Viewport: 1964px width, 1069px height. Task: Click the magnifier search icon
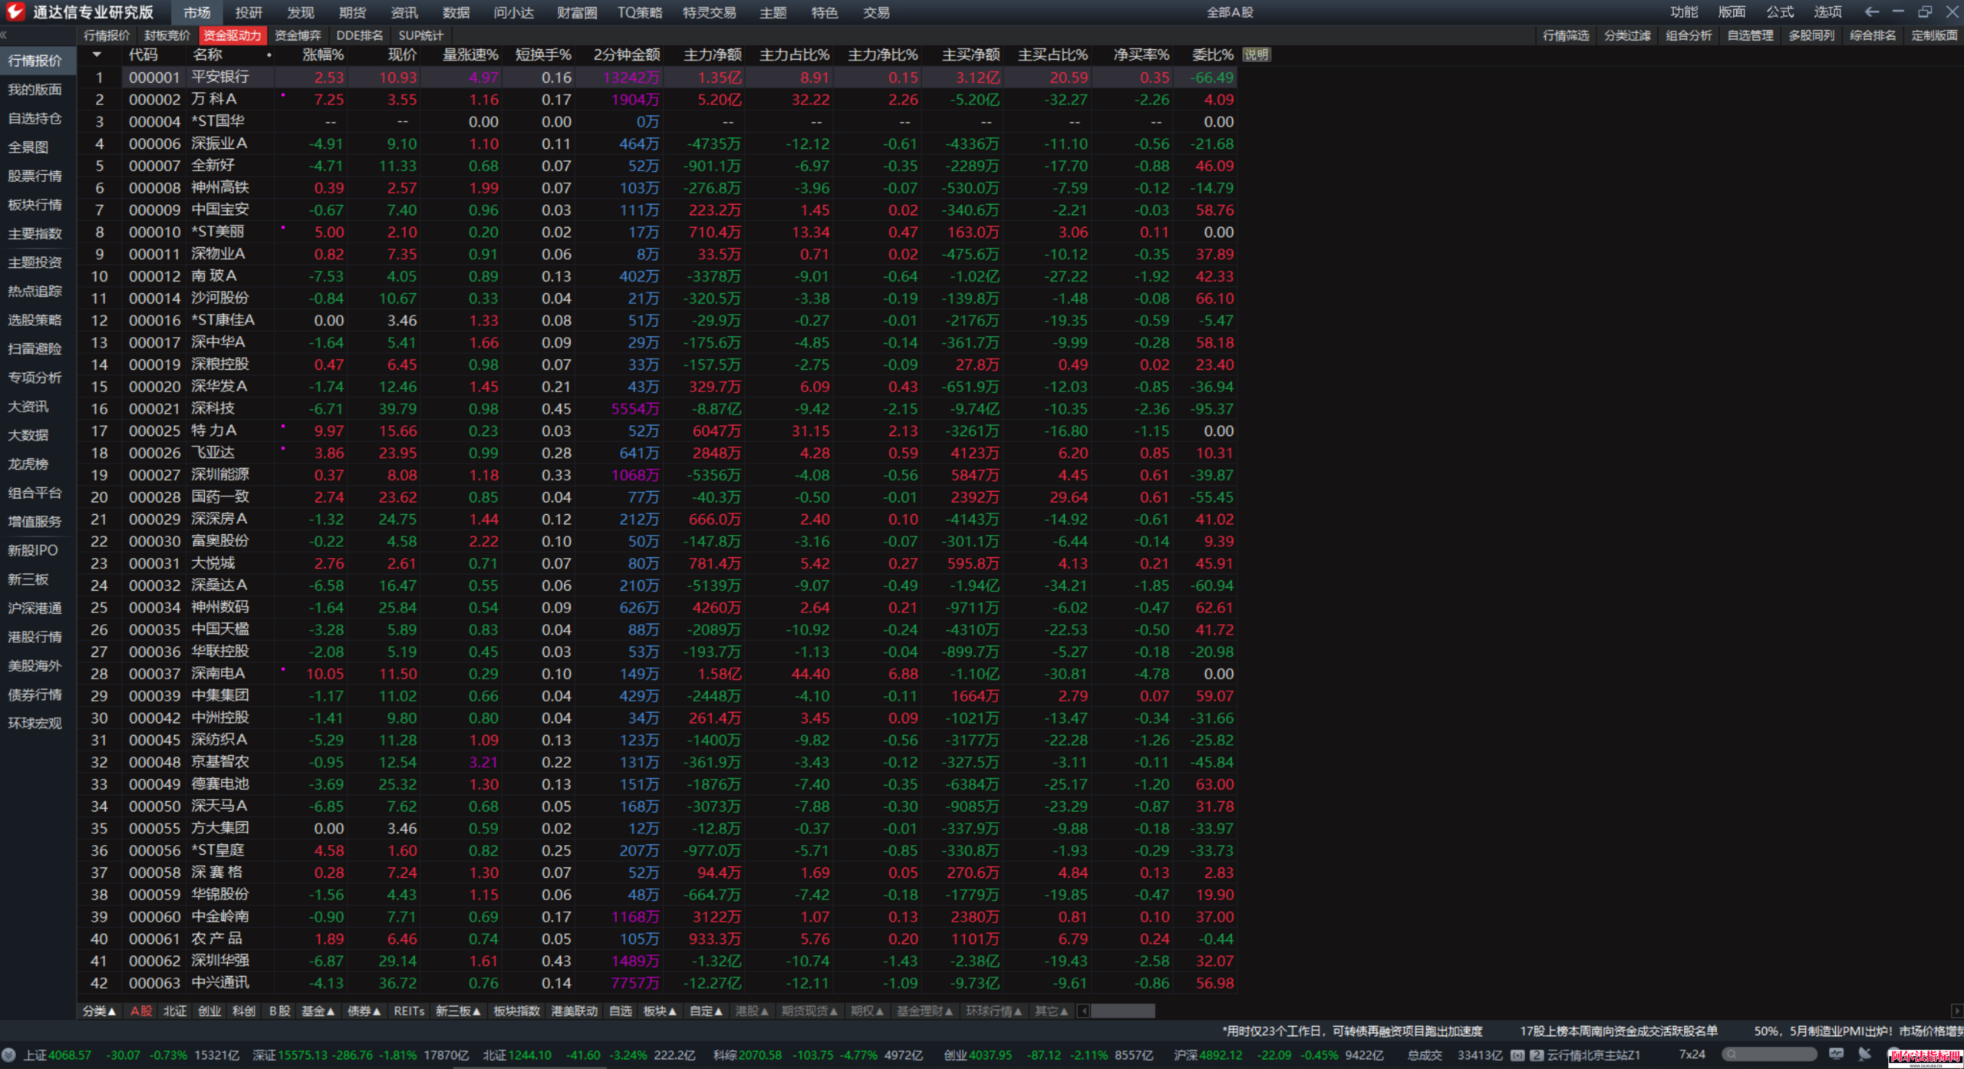point(1732,1054)
